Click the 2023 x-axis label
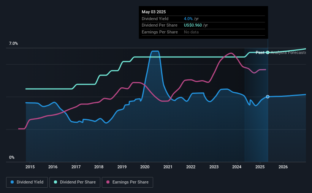The height and width of the screenshot is (193, 312). (214, 167)
